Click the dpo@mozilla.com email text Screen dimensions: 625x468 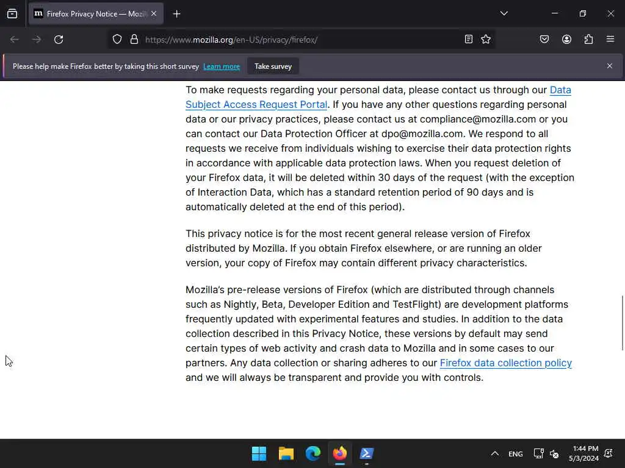(422, 133)
